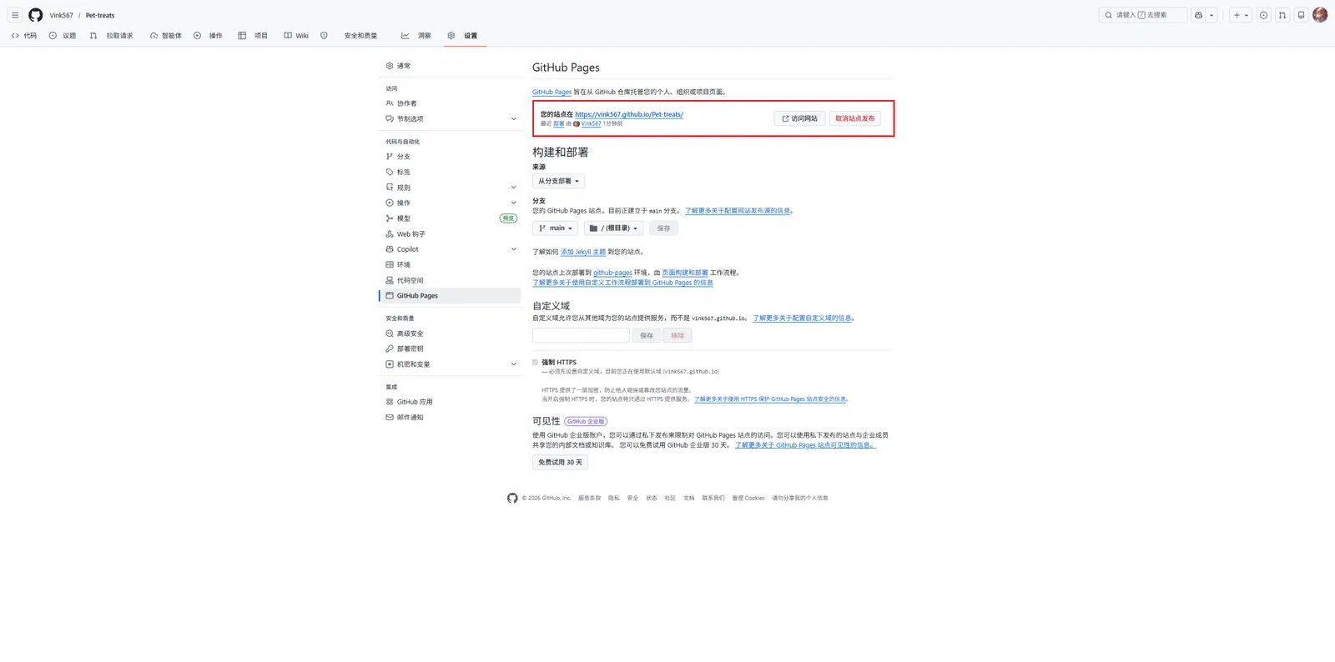
Task: Open the 代码 (Code) tab
Action: [x=24, y=36]
